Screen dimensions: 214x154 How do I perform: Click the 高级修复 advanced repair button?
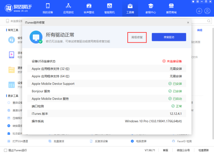[137, 37]
